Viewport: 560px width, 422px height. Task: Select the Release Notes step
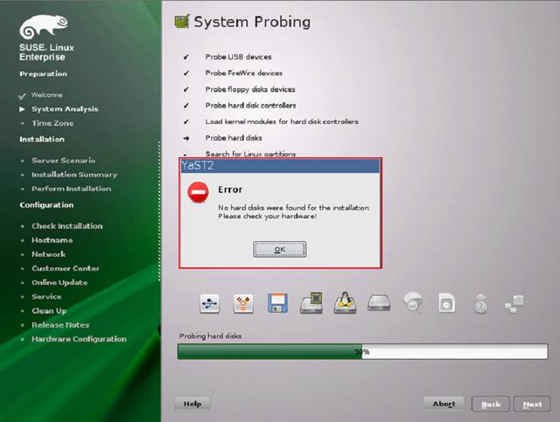pos(60,325)
